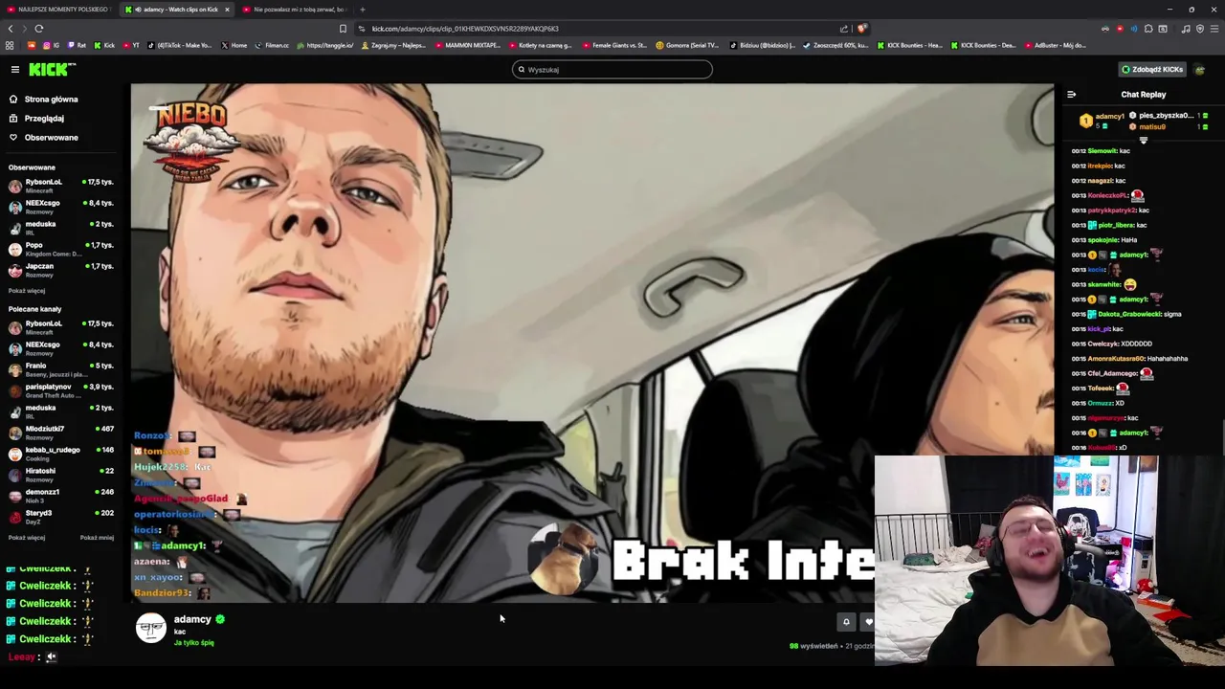Open parisplatynov recommended channel
Image resolution: width=1225 pixels, height=689 pixels.
click(x=61, y=390)
